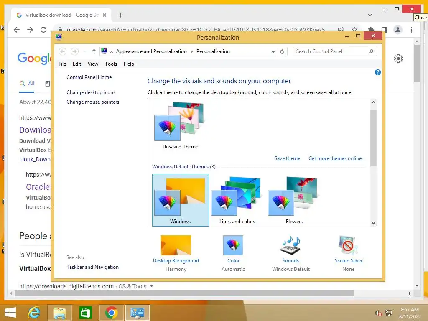Open Chrome profile avatar
The height and width of the screenshot is (321, 428).
pyautogui.click(x=398, y=30)
